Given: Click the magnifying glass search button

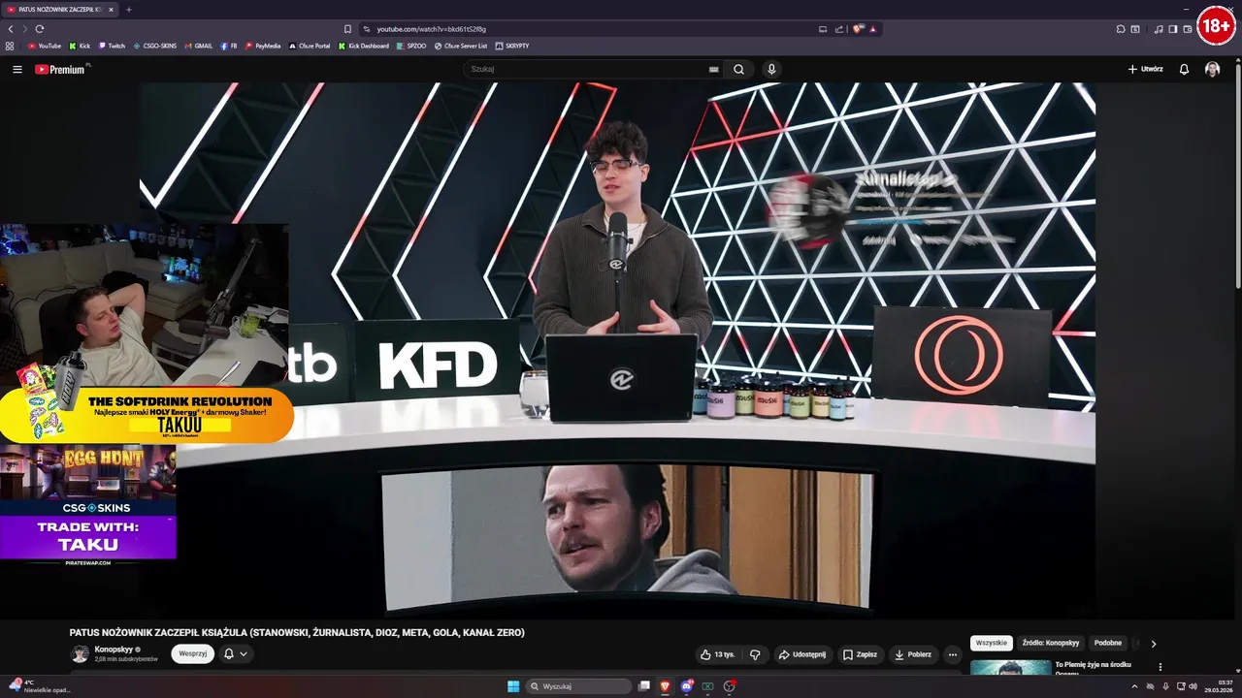Looking at the screenshot, I should 739,69.
